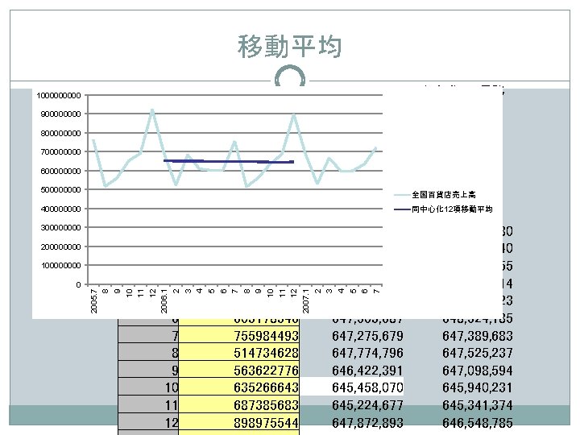The height and width of the screenshot is (435, 580).
Task: Select the dark blue legend line sample
Action: click(403, 209)
